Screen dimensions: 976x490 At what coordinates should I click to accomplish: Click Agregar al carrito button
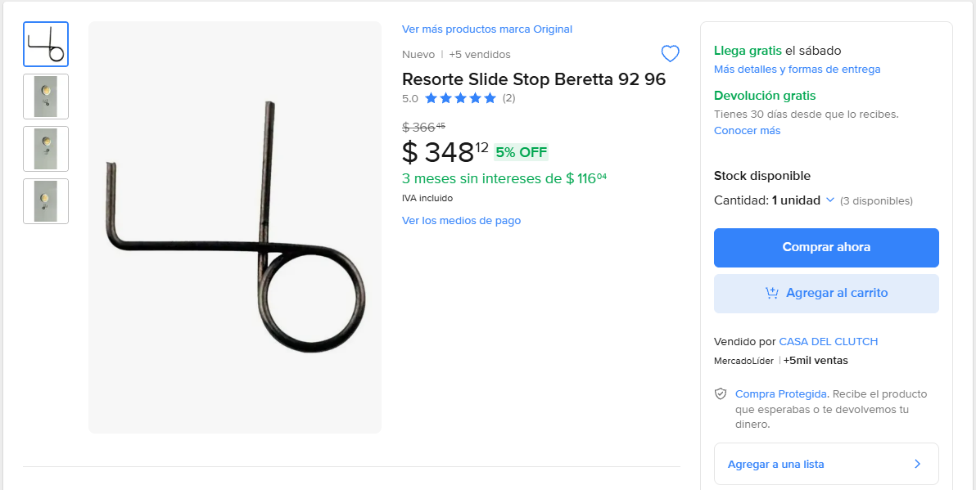coord(826,293)
